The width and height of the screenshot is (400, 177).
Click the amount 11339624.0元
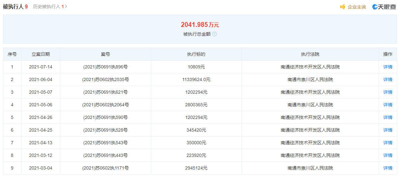coord(196,79)
